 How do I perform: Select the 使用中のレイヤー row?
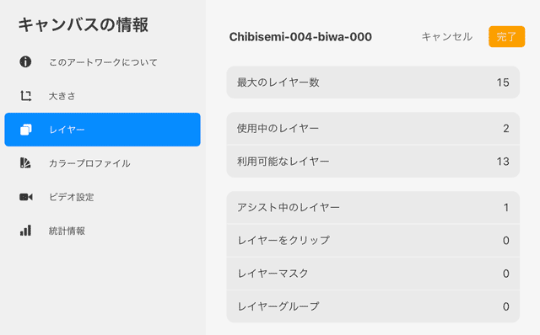click(373, 129)
